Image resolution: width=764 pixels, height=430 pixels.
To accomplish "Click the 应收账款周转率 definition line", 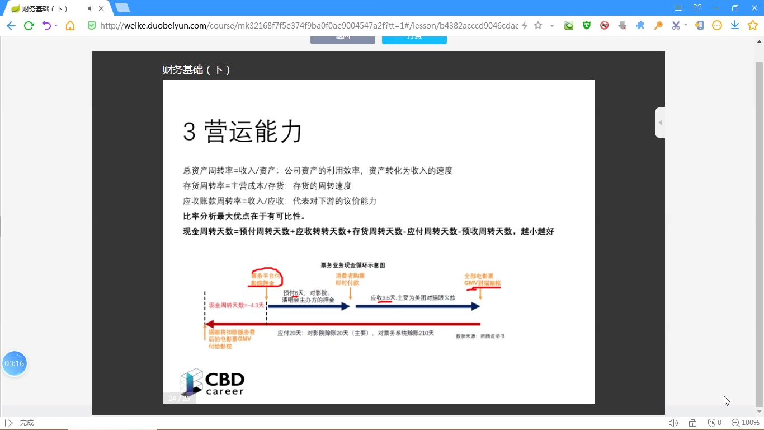I will [x=280, y=201].
